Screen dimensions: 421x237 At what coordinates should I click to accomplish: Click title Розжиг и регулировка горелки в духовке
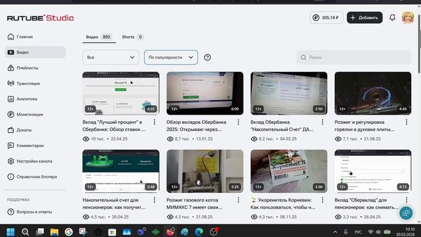tap(364, 126)
